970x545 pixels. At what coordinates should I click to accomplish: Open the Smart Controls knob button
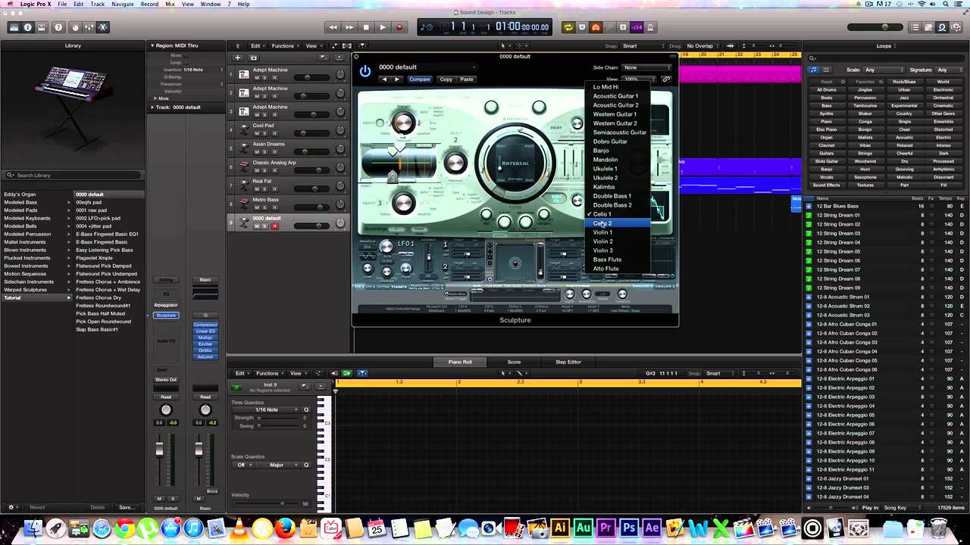[x=75, y=27]
